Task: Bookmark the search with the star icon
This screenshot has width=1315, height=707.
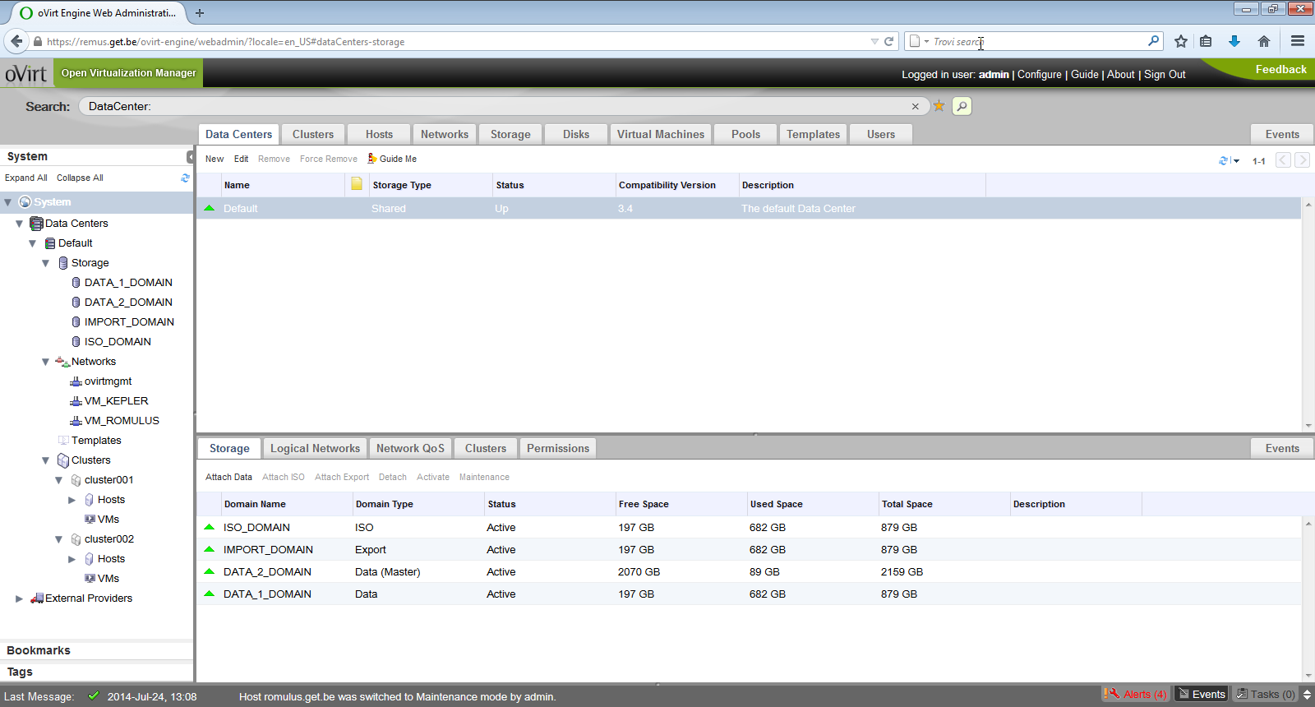Action: coord(939,106)
